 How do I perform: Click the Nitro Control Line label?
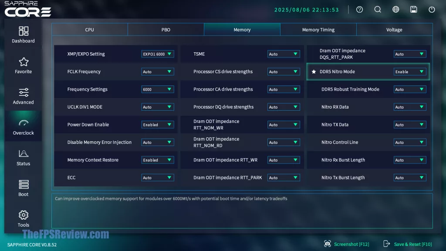(340, 142)
